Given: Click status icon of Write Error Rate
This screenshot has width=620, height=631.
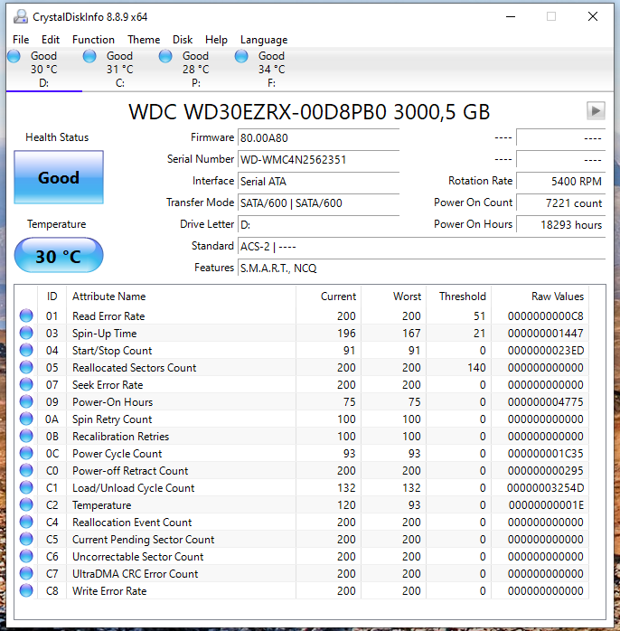Looking at the screenshot, I should coord(26,590).
